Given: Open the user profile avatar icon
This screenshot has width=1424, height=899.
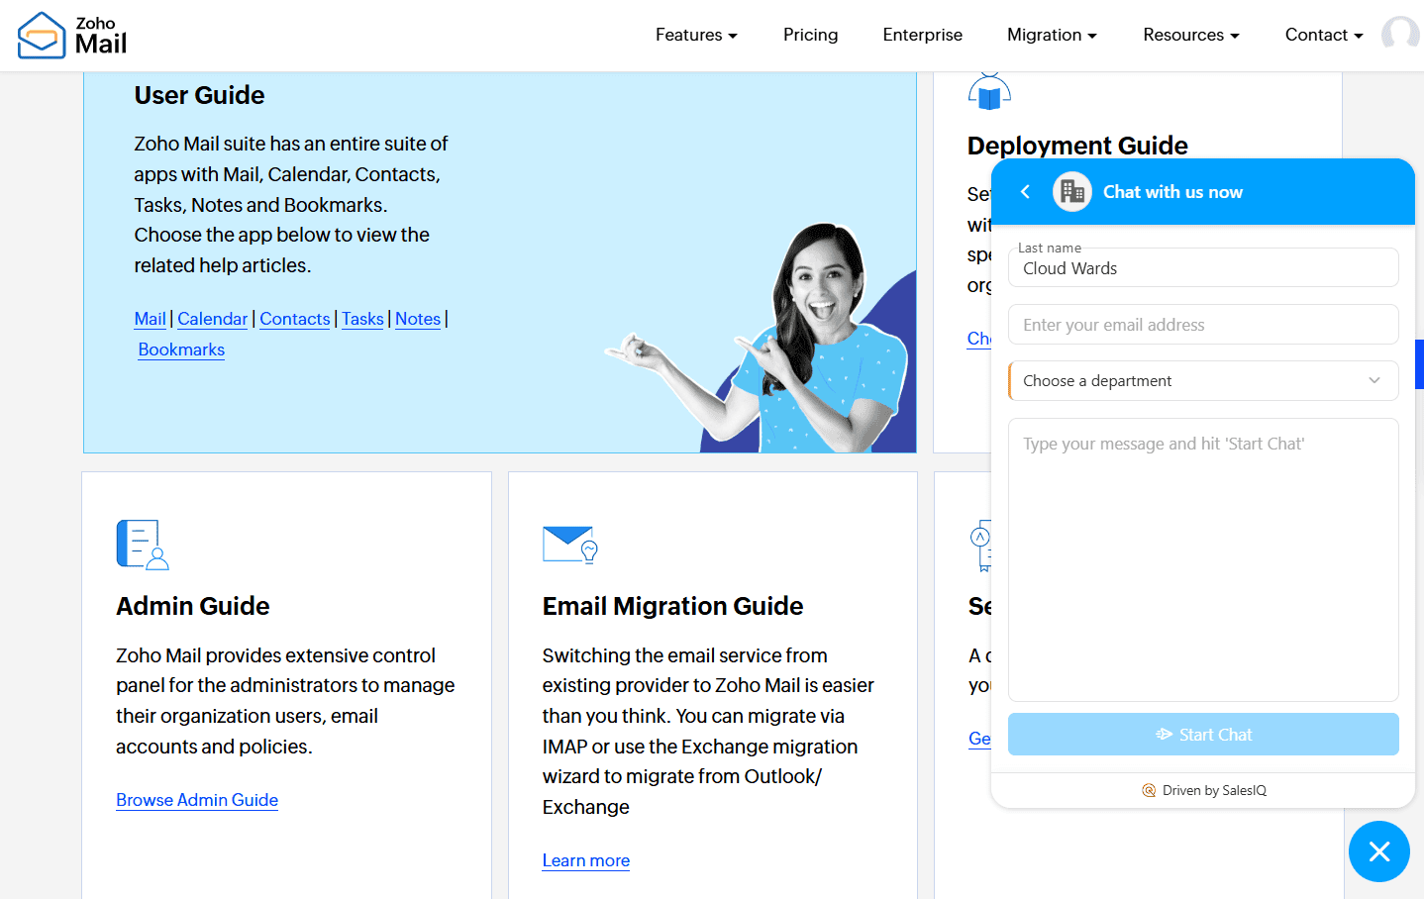Looking at the screenshot, I should [1400, 34].
